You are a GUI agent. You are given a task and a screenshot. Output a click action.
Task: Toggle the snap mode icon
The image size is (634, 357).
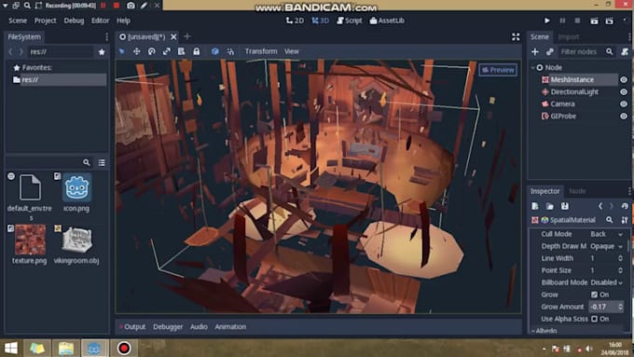coord(230,51)
